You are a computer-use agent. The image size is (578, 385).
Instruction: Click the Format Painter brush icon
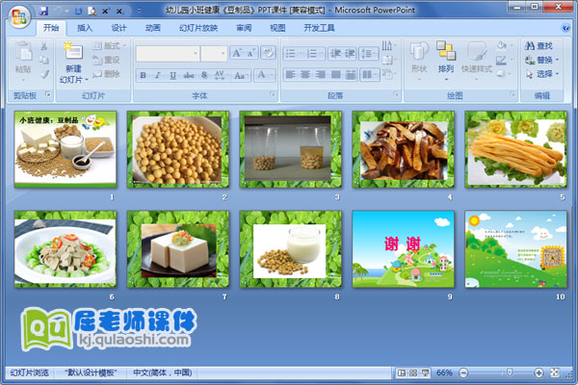[44, 74]
